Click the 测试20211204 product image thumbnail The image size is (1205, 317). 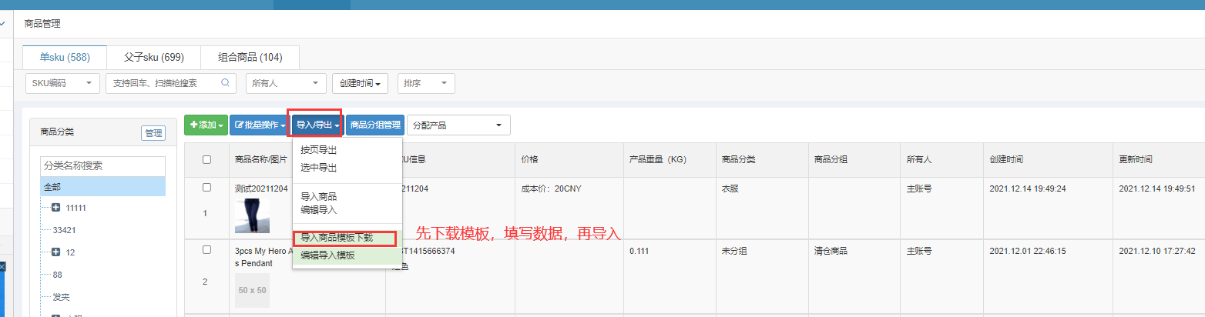pyautogui.click(x=252, y=215)
